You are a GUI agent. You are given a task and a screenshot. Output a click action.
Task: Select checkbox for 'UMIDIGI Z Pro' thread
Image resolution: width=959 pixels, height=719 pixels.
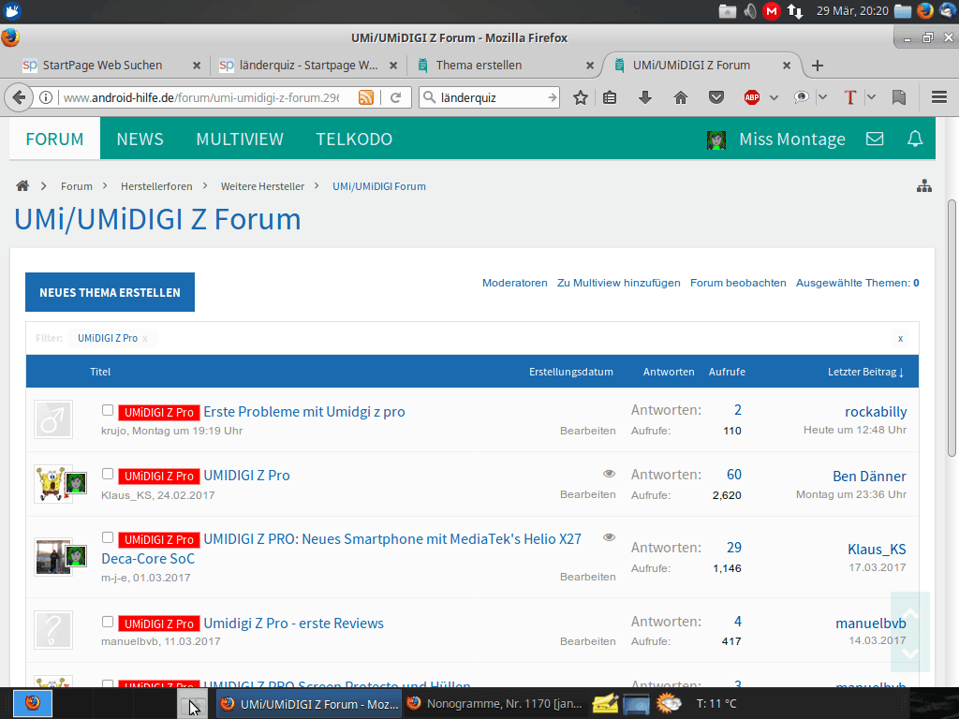[x=108, y=474]
